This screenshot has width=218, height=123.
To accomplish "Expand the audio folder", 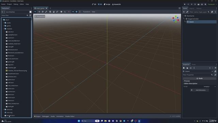I will (3, 23).
